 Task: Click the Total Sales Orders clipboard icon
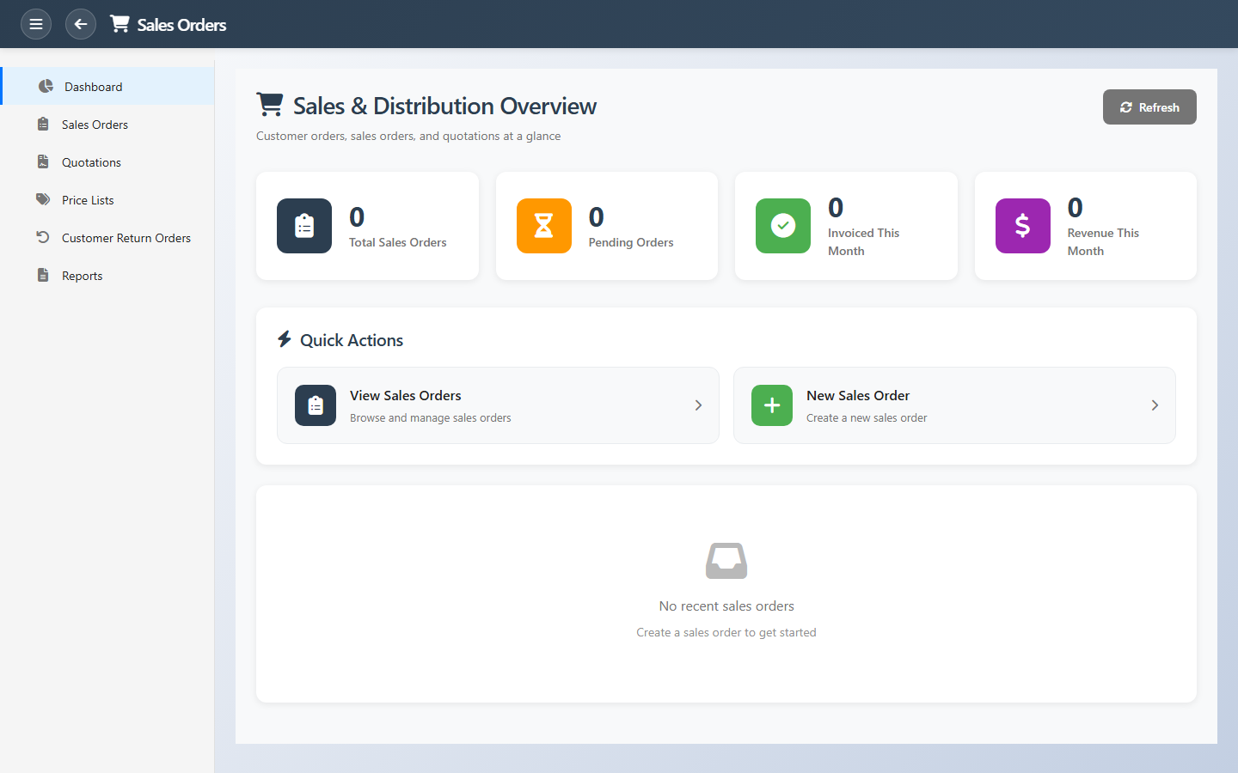click(x=304, y=226)
